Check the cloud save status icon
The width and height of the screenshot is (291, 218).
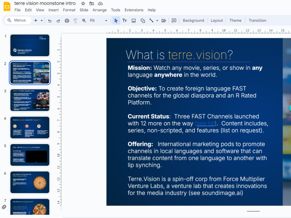[100, 3]
